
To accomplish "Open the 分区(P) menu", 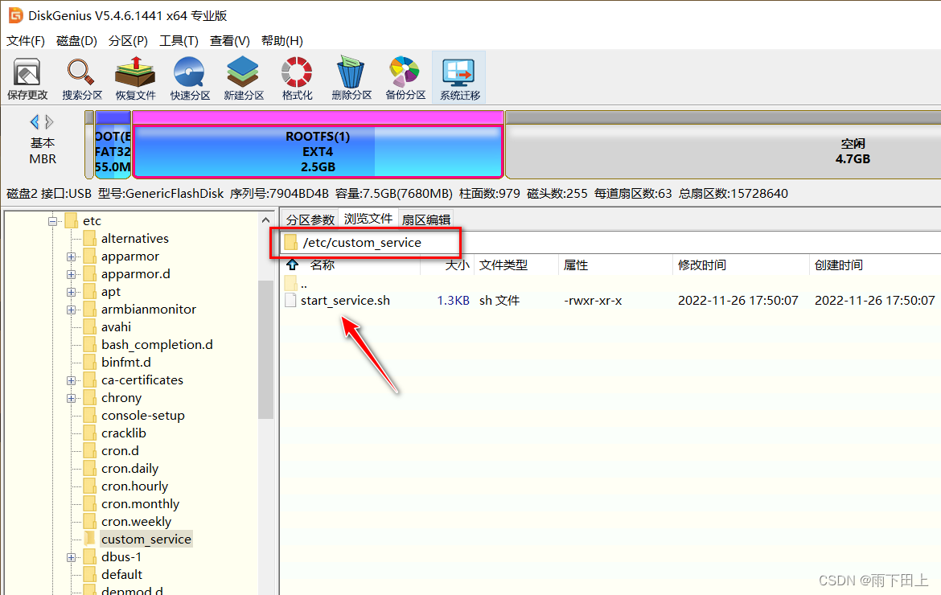I will (x=129, y=41).
